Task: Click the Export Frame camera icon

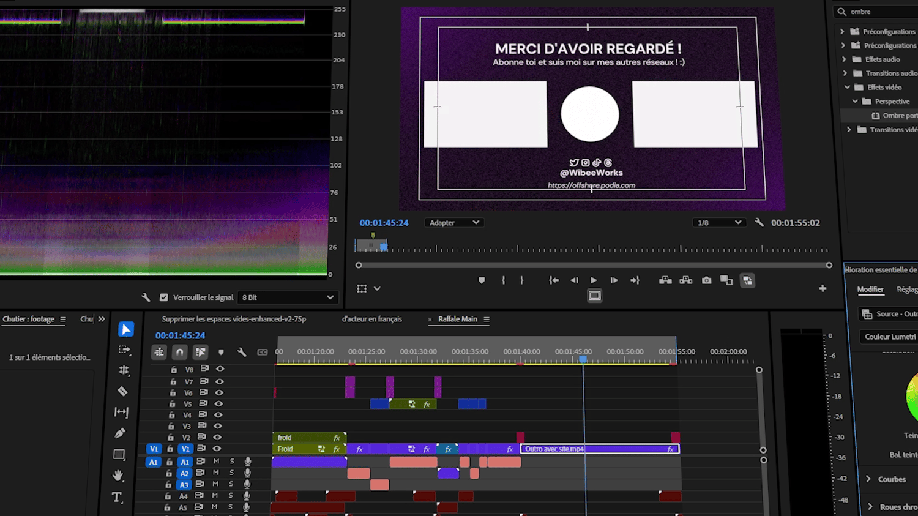Action: (x=707, y=280)
